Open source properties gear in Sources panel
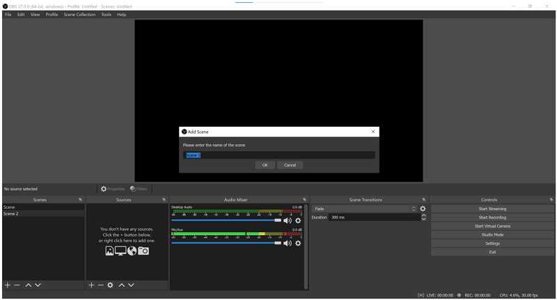This screenshot has width=557, height=300. click(111, 285)
